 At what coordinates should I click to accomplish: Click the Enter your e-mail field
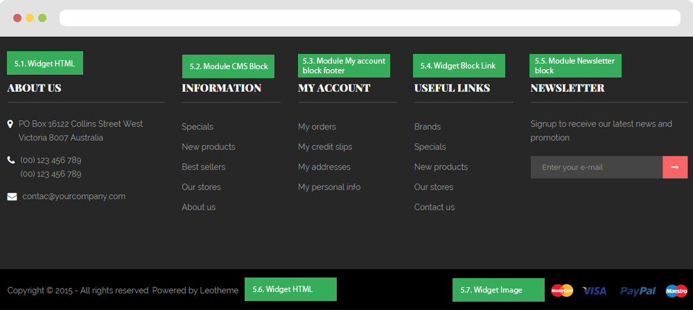coord(597,167)
